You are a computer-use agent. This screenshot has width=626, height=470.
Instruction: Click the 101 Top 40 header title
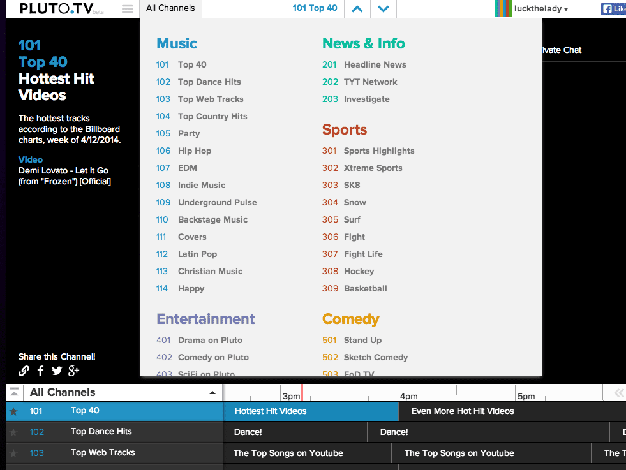point(315,8)
